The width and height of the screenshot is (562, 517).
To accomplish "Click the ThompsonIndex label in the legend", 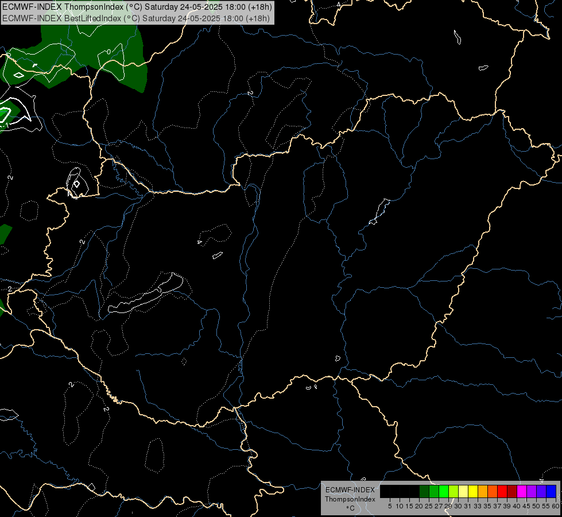I will pos(350,499).
